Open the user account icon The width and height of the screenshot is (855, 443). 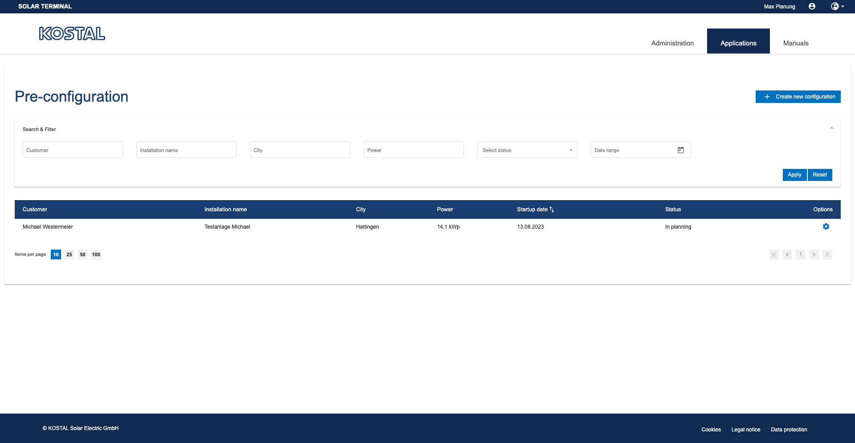[811, 6]
